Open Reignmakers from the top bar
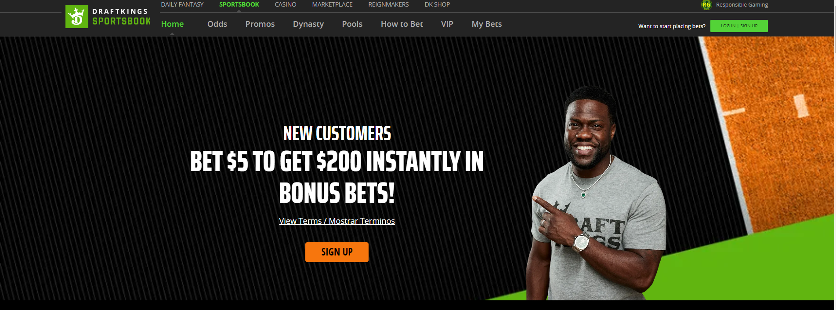Image resolution: width=836 pixels, height=310 pixels. pyautogui.click(x=388, y=4)
